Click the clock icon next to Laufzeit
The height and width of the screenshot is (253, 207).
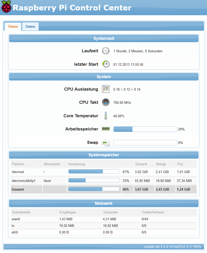(x=106, y=51)
